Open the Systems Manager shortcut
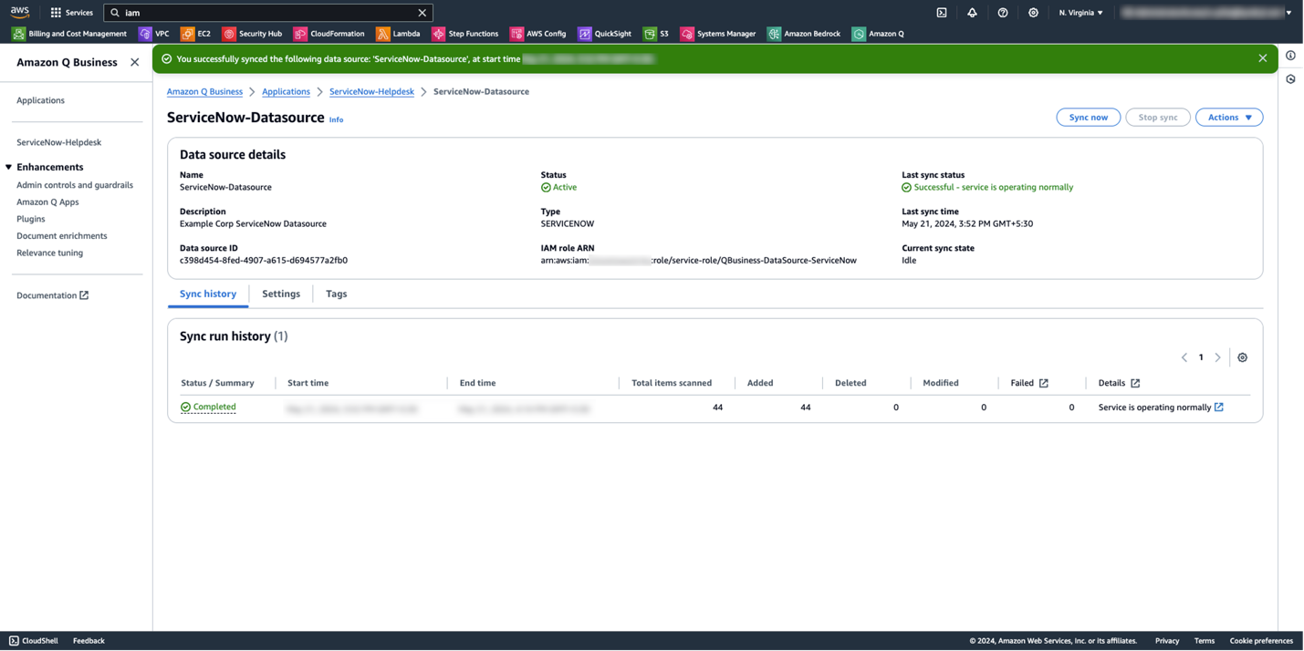Screen dimensions: 1304x651 (718, 34)
